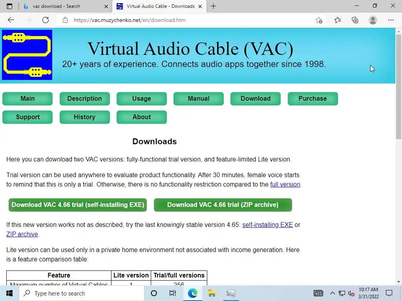The image size is (402, 301).
Task: Click the Lite version table header
Action: coord(131,276)
